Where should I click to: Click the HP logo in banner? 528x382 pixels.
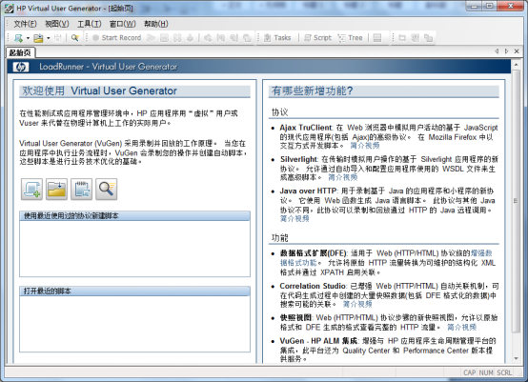coord(21,67)
